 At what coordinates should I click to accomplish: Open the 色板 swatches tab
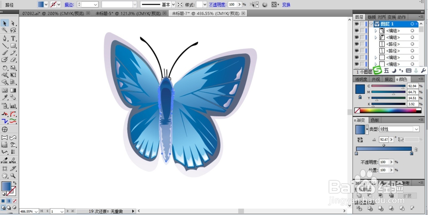pos(375,120)
